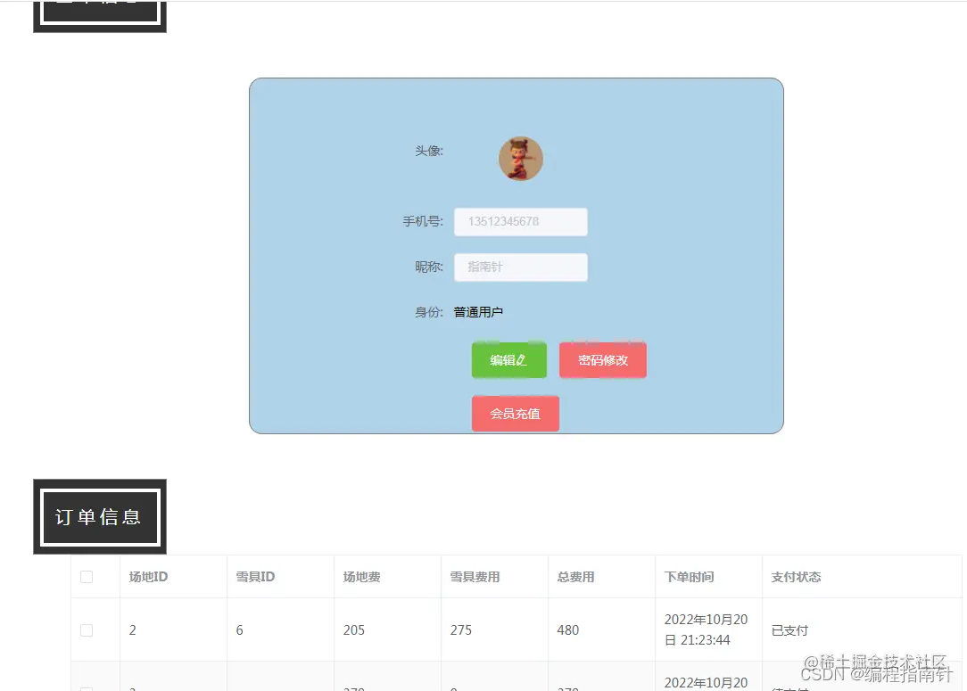Click the green 编辑 edit button

(508, 360)
